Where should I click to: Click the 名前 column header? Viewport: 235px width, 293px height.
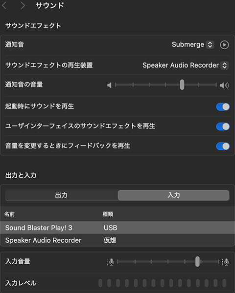[x=9, y=214]
